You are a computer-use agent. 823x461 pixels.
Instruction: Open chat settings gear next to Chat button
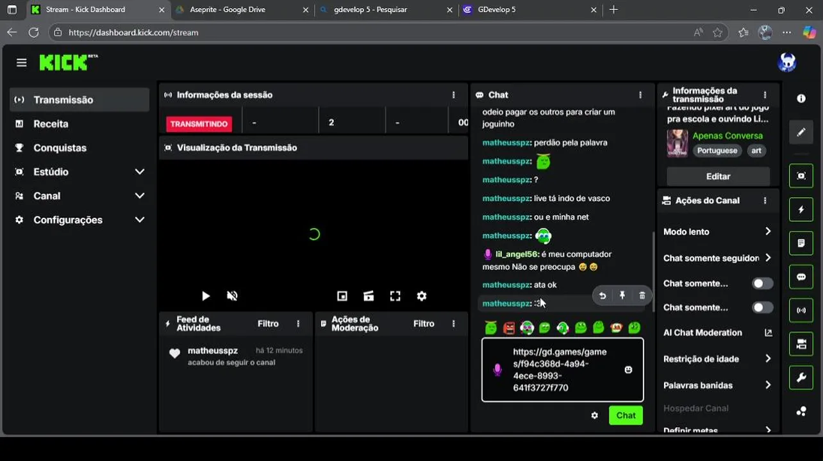(594, 416)
